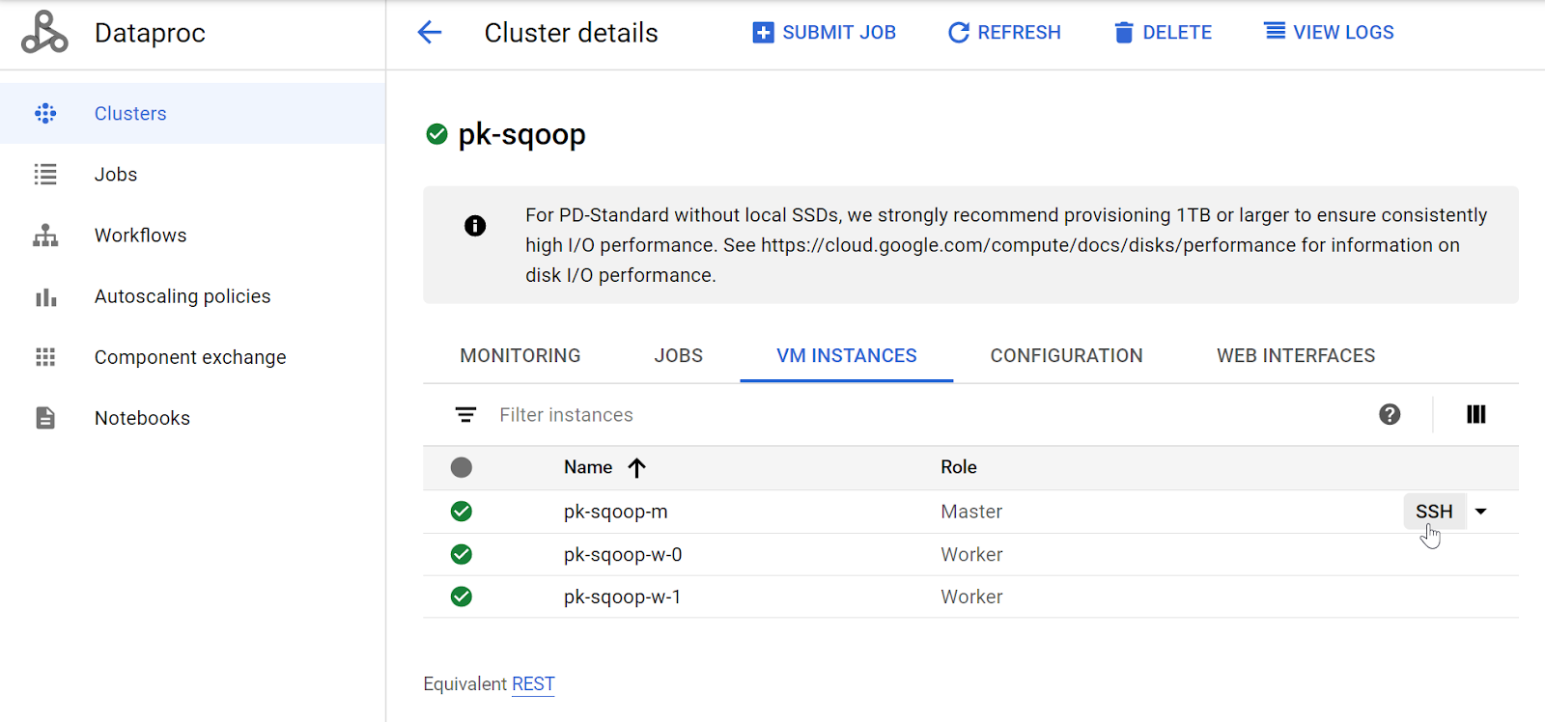
Task: Open the Configuration tab
Action: (1067, 355)
